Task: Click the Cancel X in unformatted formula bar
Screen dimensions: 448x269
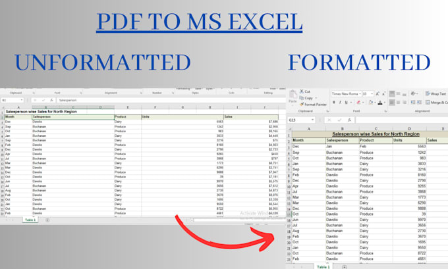Action: (36, 100)
